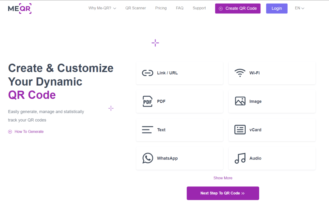Select the Link / URL QR code type icon
The width and height of the screenshot is (329, 204).
click(148, 73)
